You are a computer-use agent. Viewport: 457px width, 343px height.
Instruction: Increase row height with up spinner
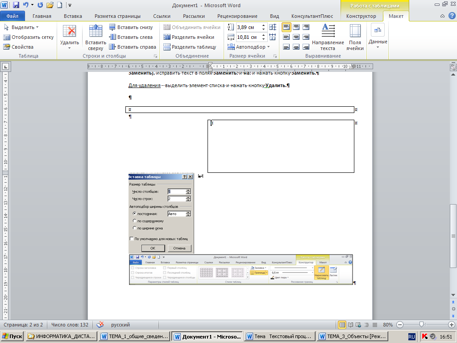(263, 25)
